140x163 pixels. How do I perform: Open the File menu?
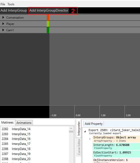(3, 4)
